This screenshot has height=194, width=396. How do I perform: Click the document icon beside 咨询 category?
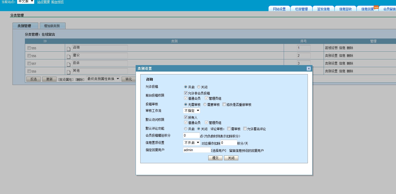69,49
